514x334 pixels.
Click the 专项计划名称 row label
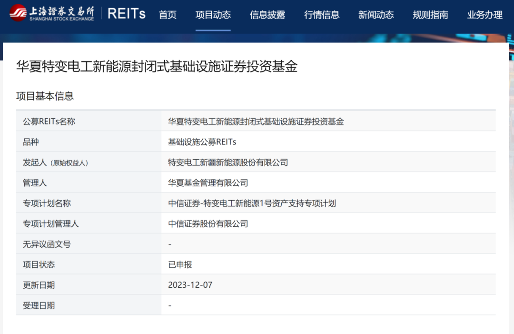coord(47,203)
